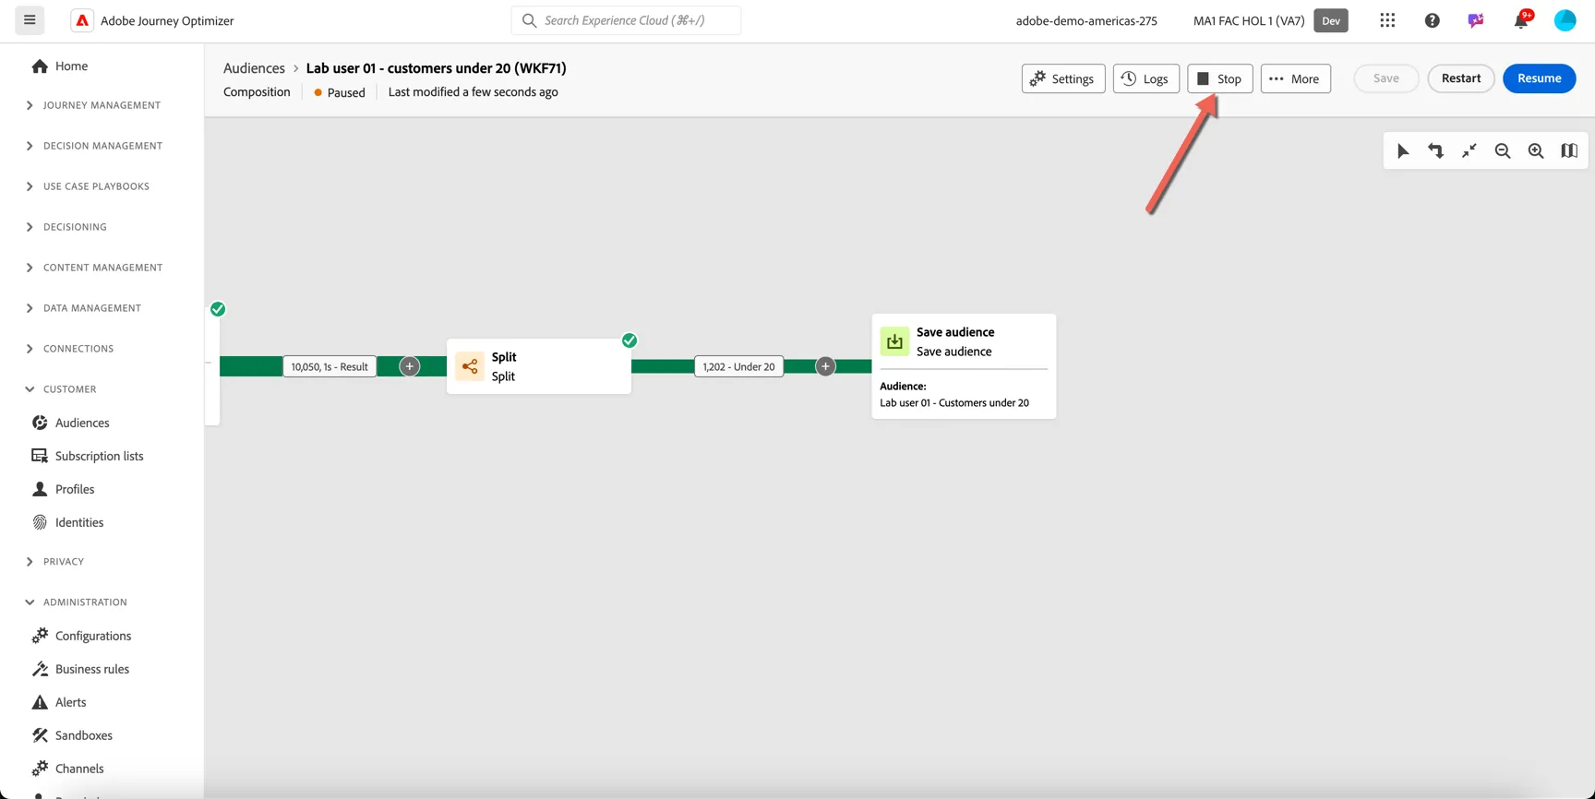The height and width of the screenshot is (799, 1595).
Task: Expand Content Management section
Action: point(92,268)
